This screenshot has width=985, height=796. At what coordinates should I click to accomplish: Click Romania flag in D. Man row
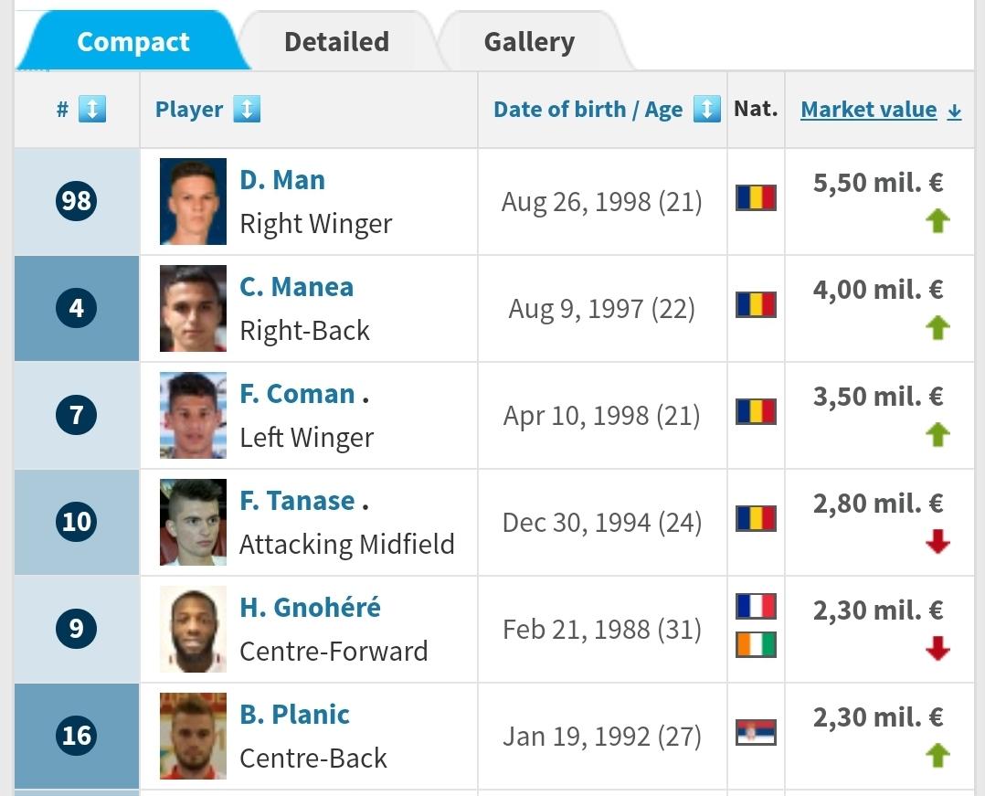(x=756, y=198)
